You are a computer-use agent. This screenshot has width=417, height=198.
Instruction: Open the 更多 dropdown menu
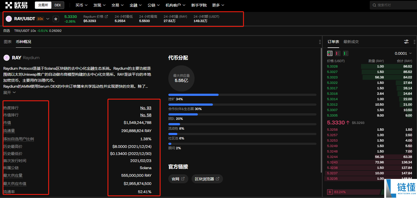coord(218,5)
